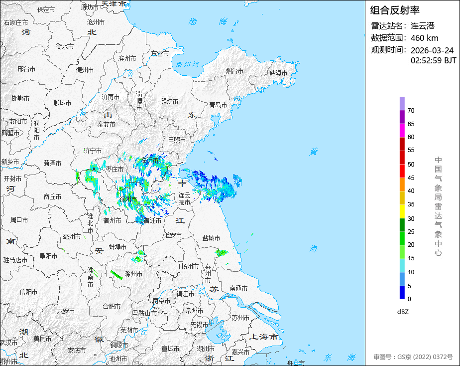Screen dimensions: 460x366
Task: Click the '连云港市' city label on map
Action: (185, 199)
